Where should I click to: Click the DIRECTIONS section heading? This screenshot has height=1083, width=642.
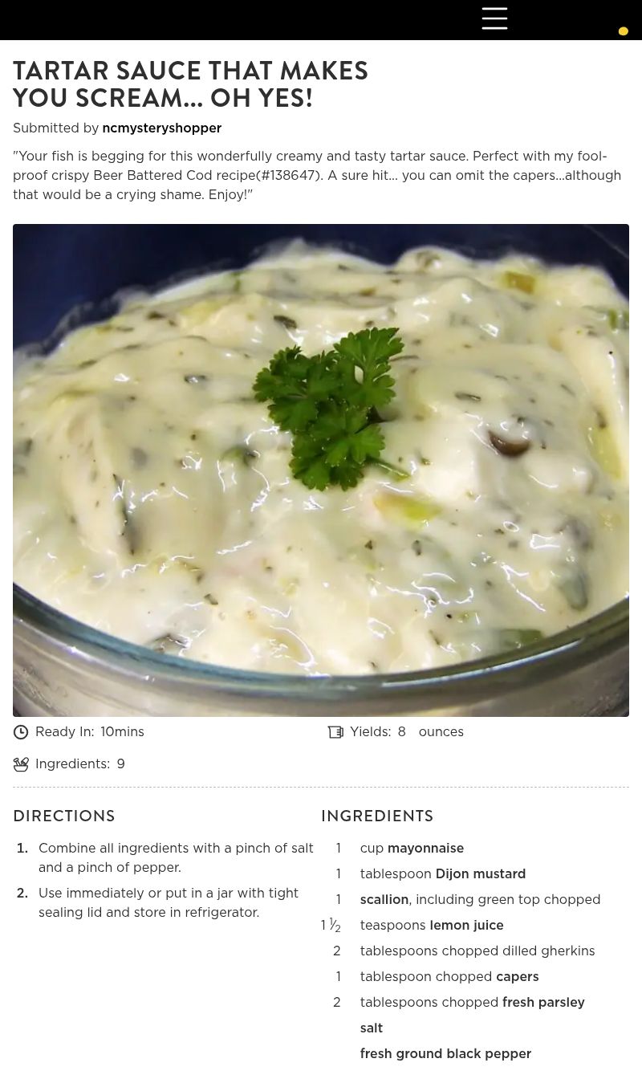point(64,816)
